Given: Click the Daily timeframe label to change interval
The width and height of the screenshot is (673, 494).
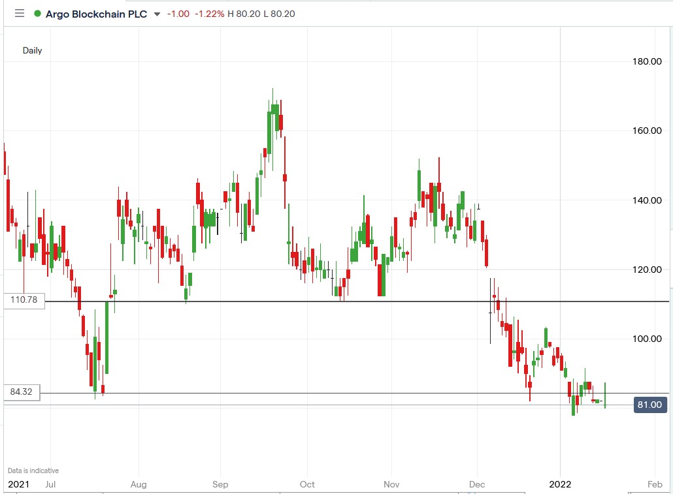Looking at the screenshot, I should [33, 50].
